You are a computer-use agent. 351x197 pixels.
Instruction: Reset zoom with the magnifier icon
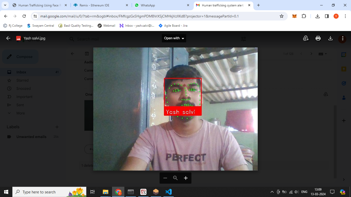coord(175,178)
